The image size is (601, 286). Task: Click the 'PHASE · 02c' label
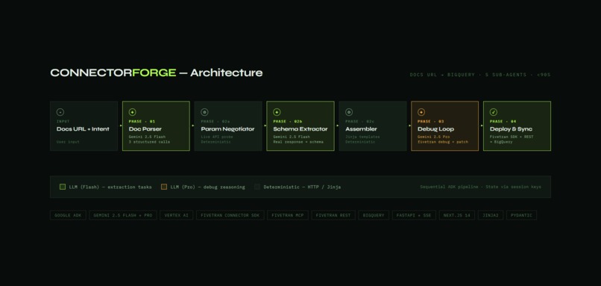tap(360, 121)
